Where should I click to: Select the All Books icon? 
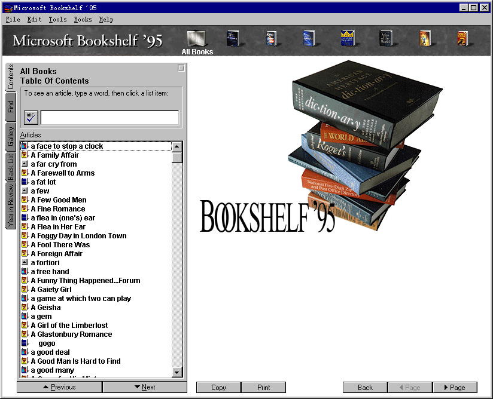coord(197,42)
